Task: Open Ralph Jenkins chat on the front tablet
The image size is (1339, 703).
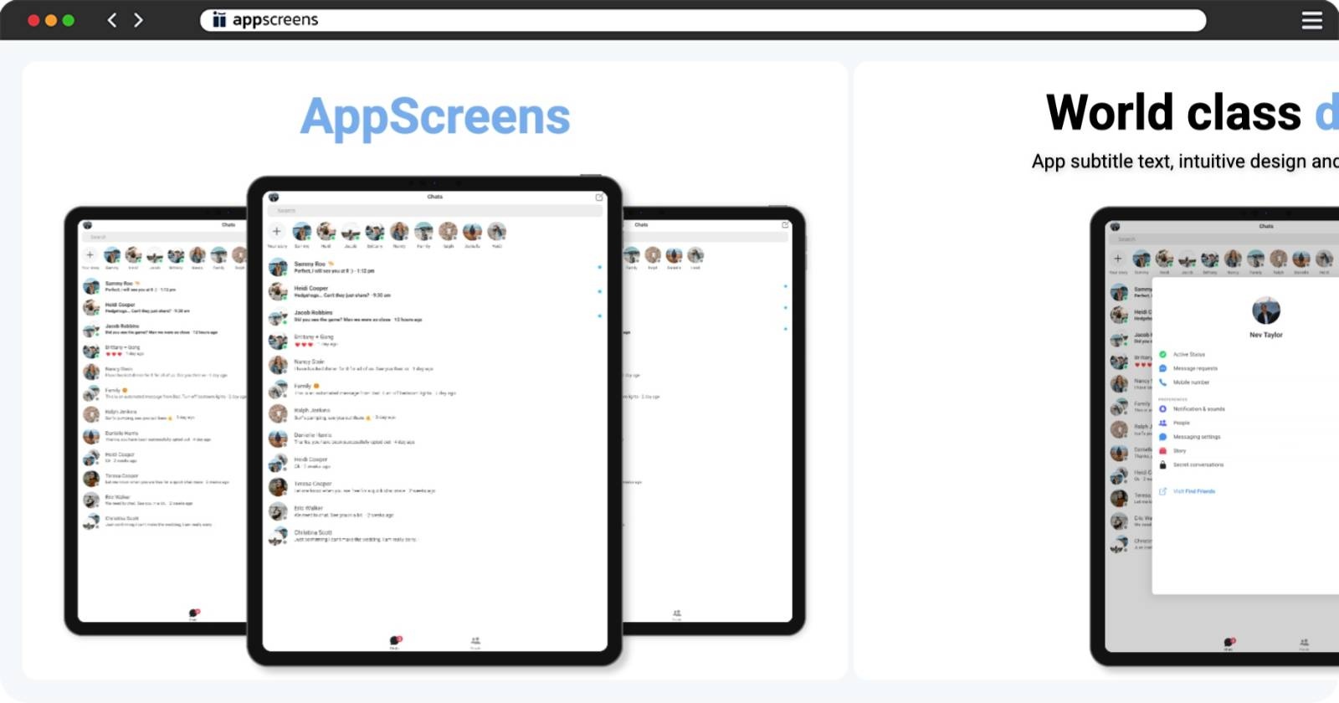Action: tap(435, 413)
